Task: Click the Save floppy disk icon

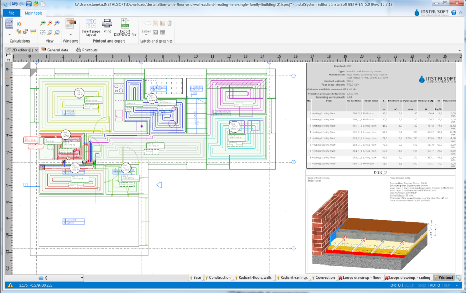Action: (29, 4)
